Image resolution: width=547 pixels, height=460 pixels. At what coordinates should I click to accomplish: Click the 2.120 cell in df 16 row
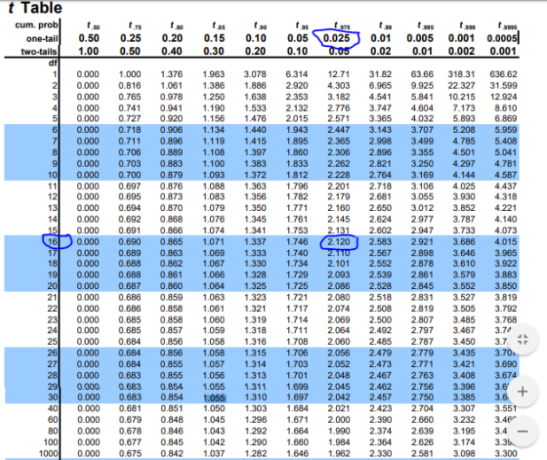[338, 241]
